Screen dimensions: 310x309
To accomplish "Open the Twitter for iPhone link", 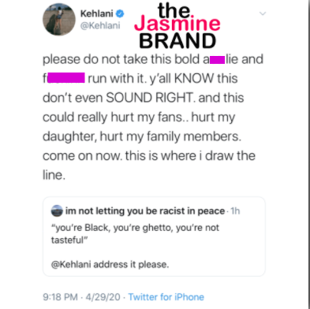I will (x=166, y=297).
